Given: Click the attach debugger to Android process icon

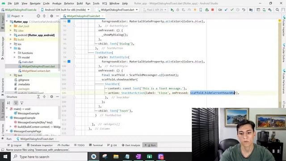Looking at the screenshot, I should click(206, 10).
